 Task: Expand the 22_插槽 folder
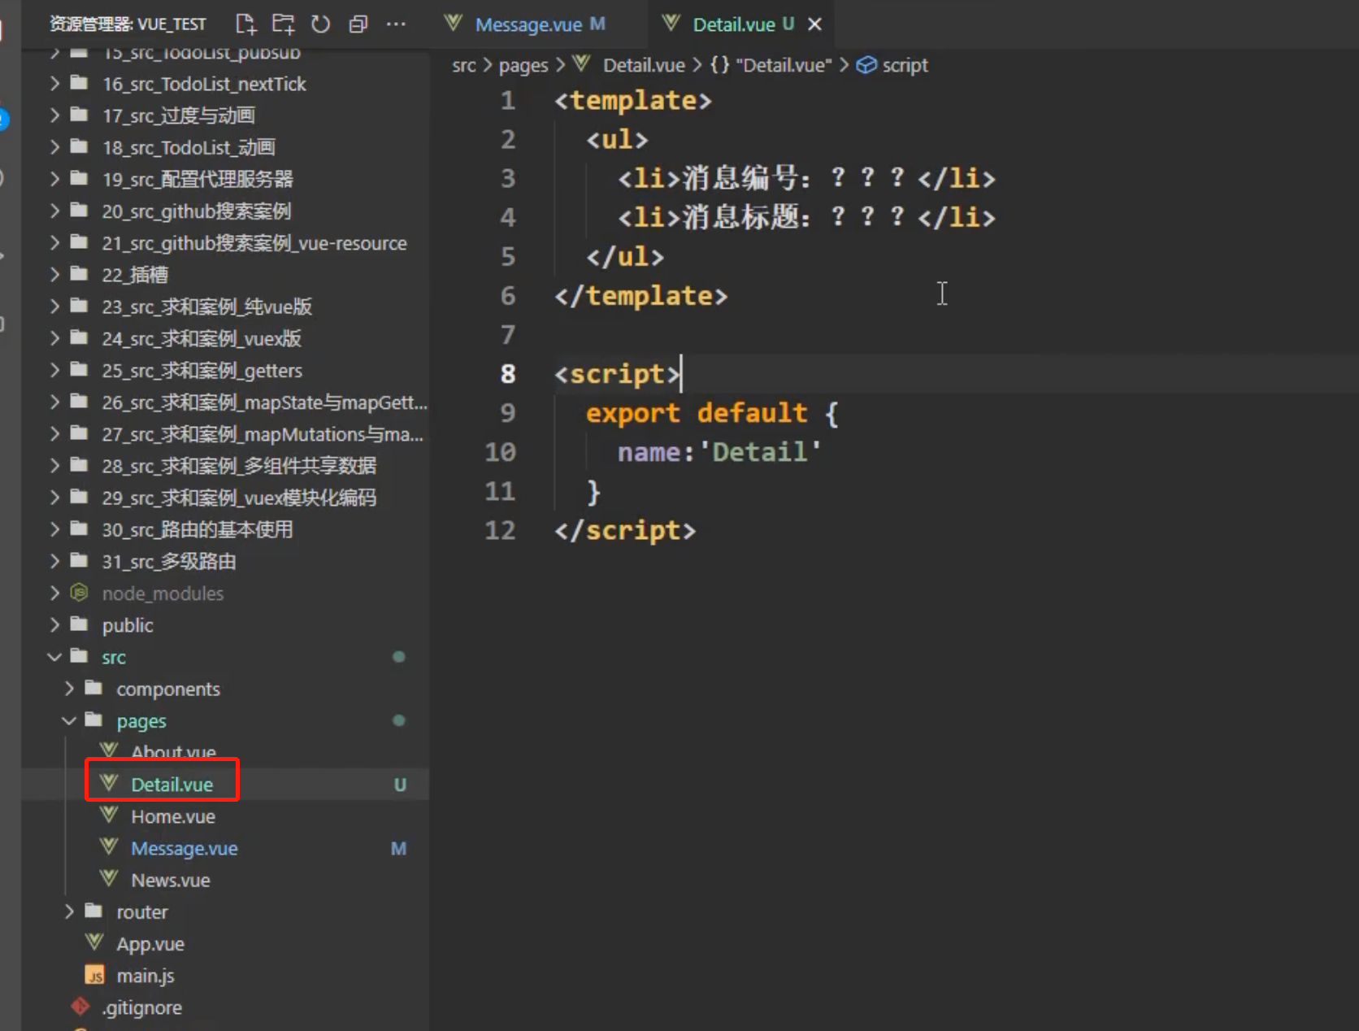pos(225,275)
